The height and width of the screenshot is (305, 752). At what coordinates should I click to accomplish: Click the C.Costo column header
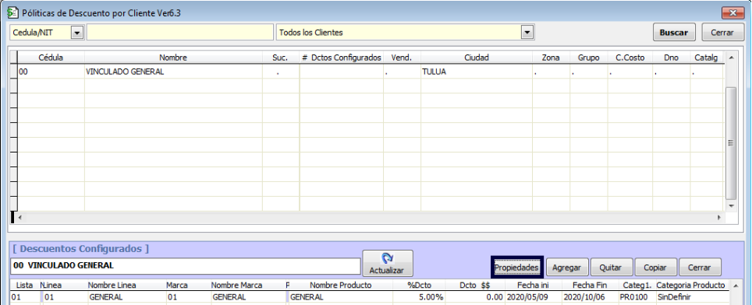(x=630, y=58)
